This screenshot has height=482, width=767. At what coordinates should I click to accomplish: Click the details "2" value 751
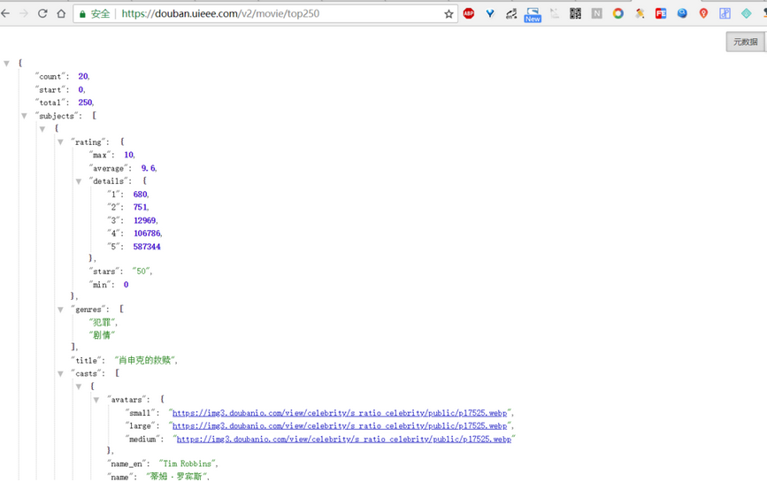click(141, 207)
